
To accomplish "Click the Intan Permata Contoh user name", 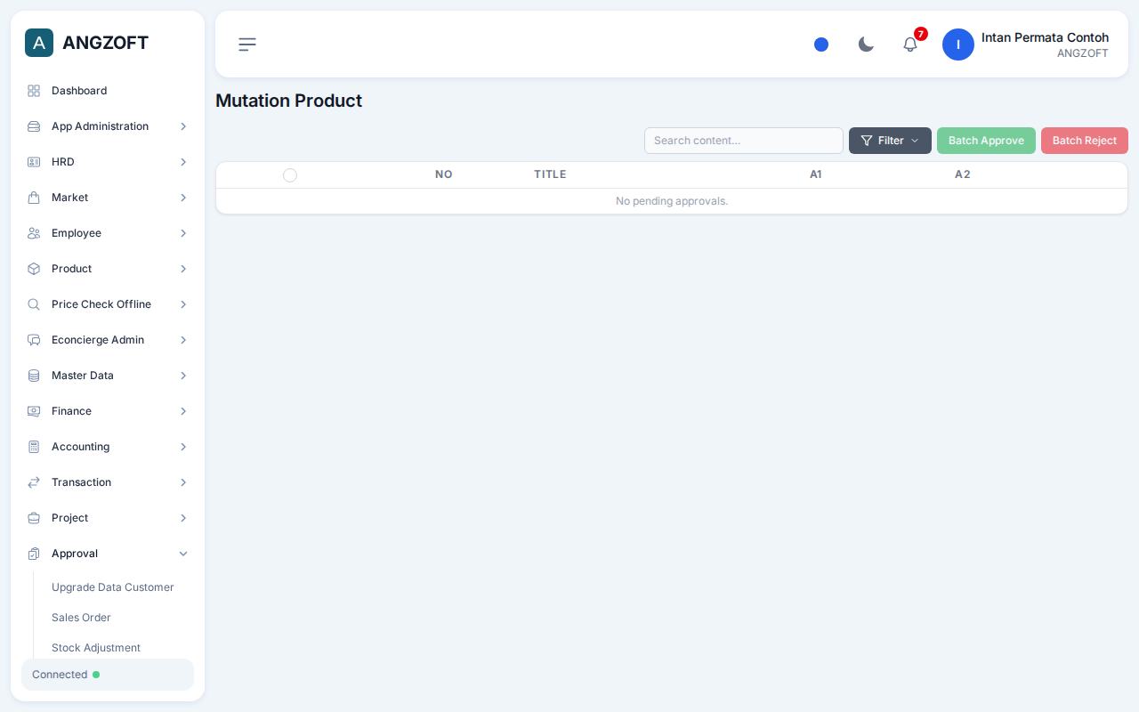I will (x=1045, y=37).
